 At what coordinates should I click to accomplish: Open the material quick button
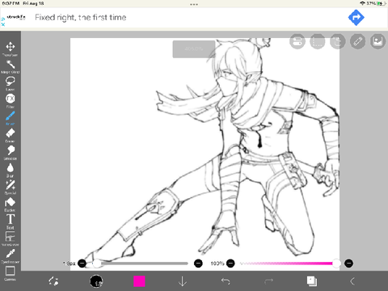pyautogui.click(x=377, y=41)
